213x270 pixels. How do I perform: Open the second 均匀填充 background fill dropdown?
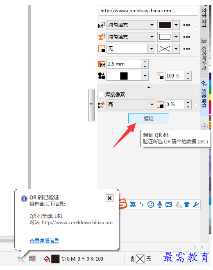coord(131,37)
